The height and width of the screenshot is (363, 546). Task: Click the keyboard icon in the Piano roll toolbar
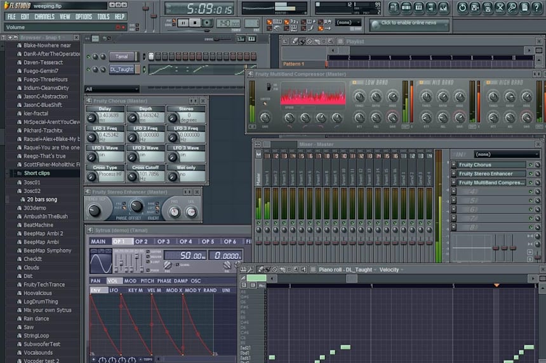243,269
